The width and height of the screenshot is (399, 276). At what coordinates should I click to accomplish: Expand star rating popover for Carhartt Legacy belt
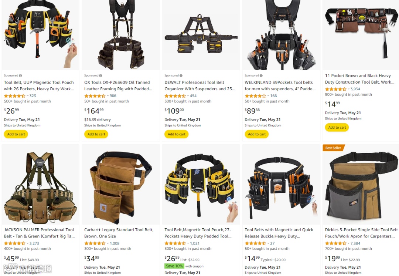click(108, 243)
